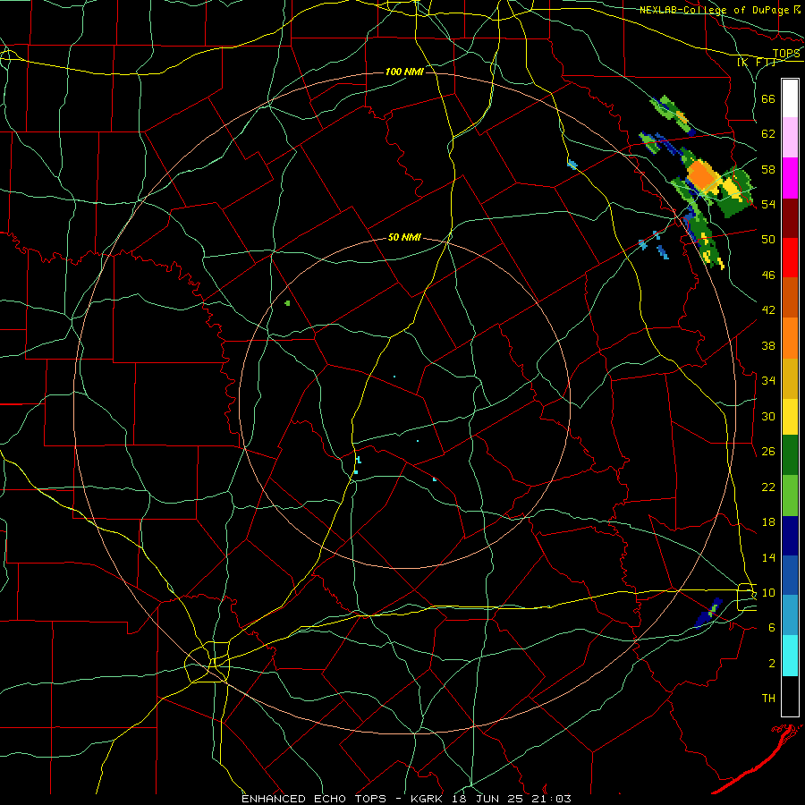Click the light green 18-22 legend swatch
The height and width of the screenshot is (805, 805).
coord(790,496)
